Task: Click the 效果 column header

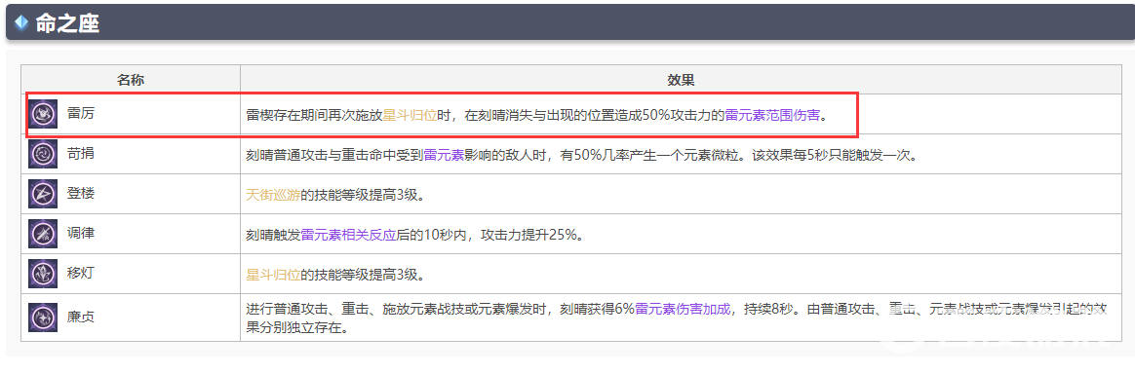Action: tap(681, 80)
